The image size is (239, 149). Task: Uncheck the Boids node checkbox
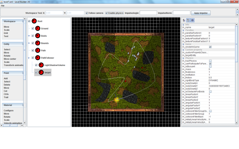[x=33, y=36]
